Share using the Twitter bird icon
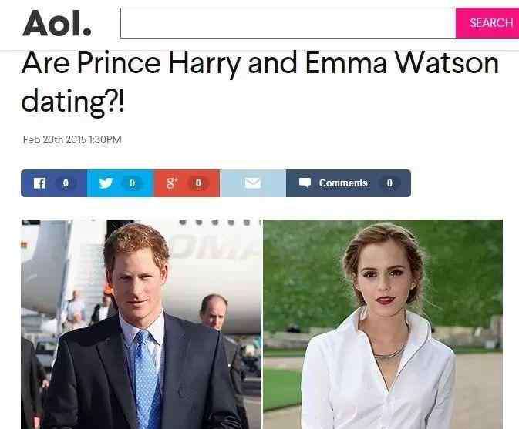519x429 pixels. click(106, 183)
